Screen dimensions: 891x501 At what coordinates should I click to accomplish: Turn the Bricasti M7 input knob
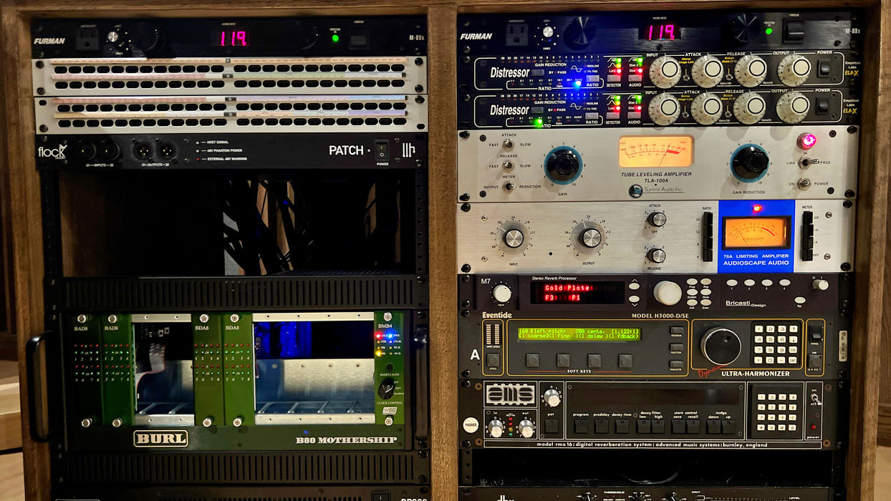click(x=503, y=293)
